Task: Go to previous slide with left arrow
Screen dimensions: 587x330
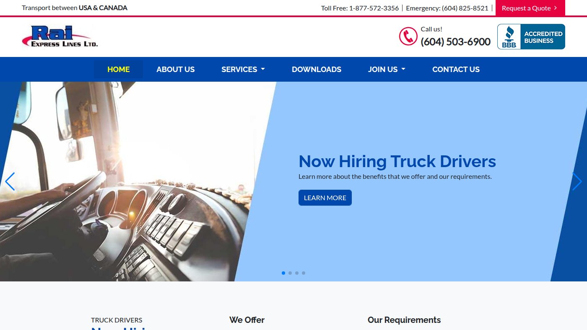Action: (x=10, y=181)
